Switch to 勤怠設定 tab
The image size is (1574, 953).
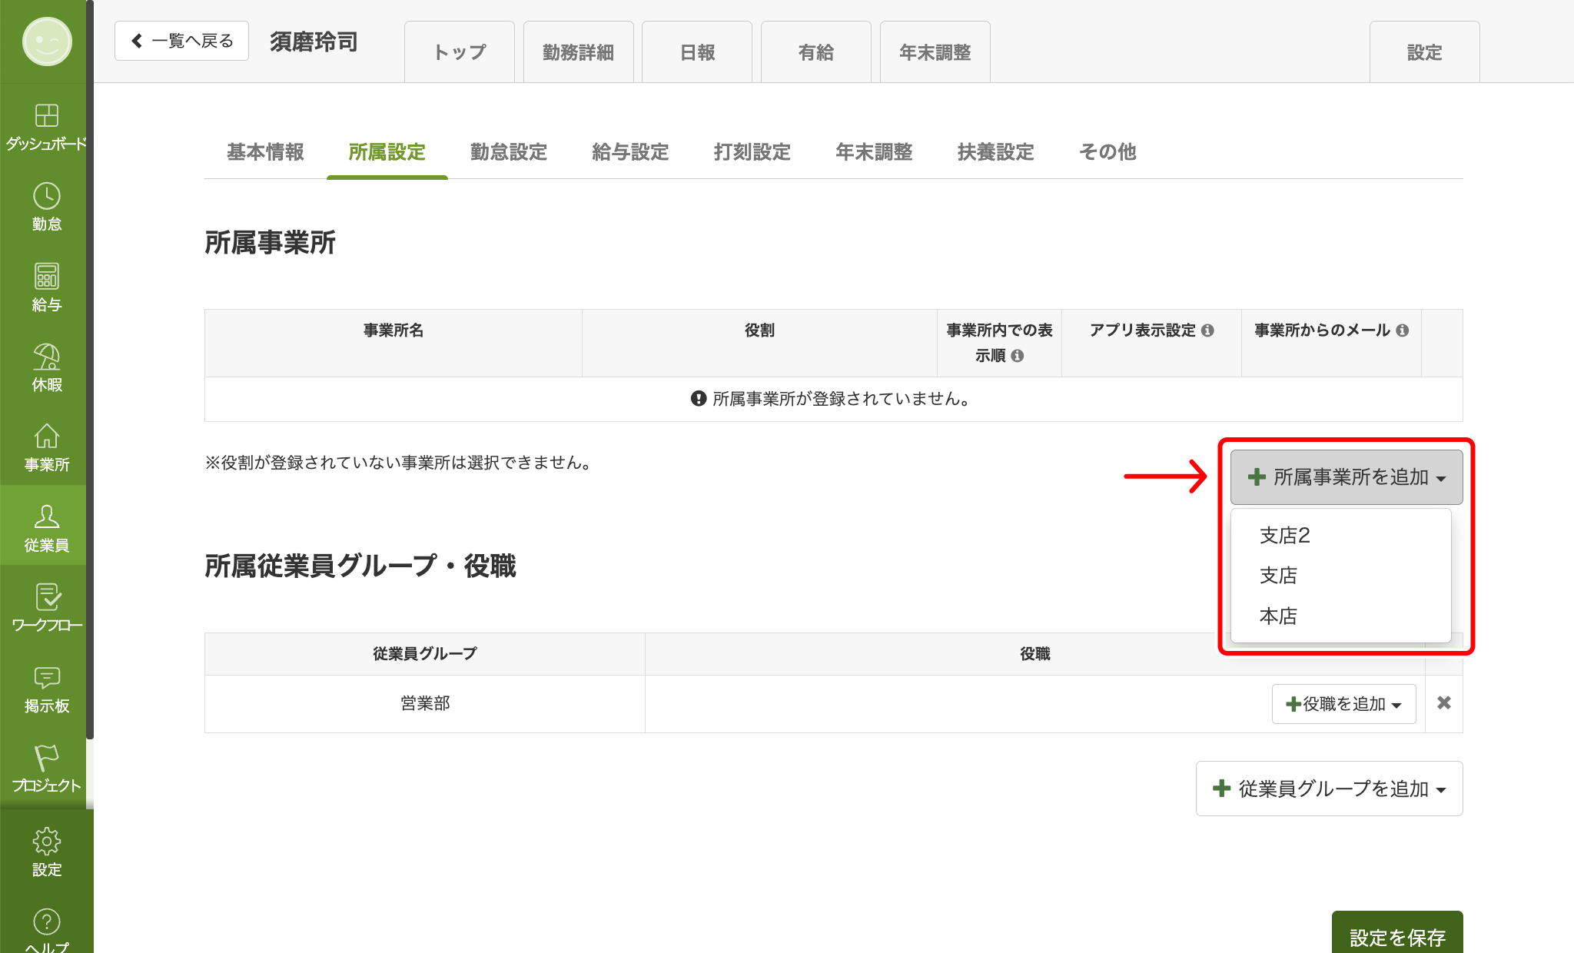point(508,152)
